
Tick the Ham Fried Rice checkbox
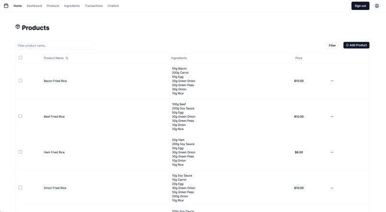[21, 152]
